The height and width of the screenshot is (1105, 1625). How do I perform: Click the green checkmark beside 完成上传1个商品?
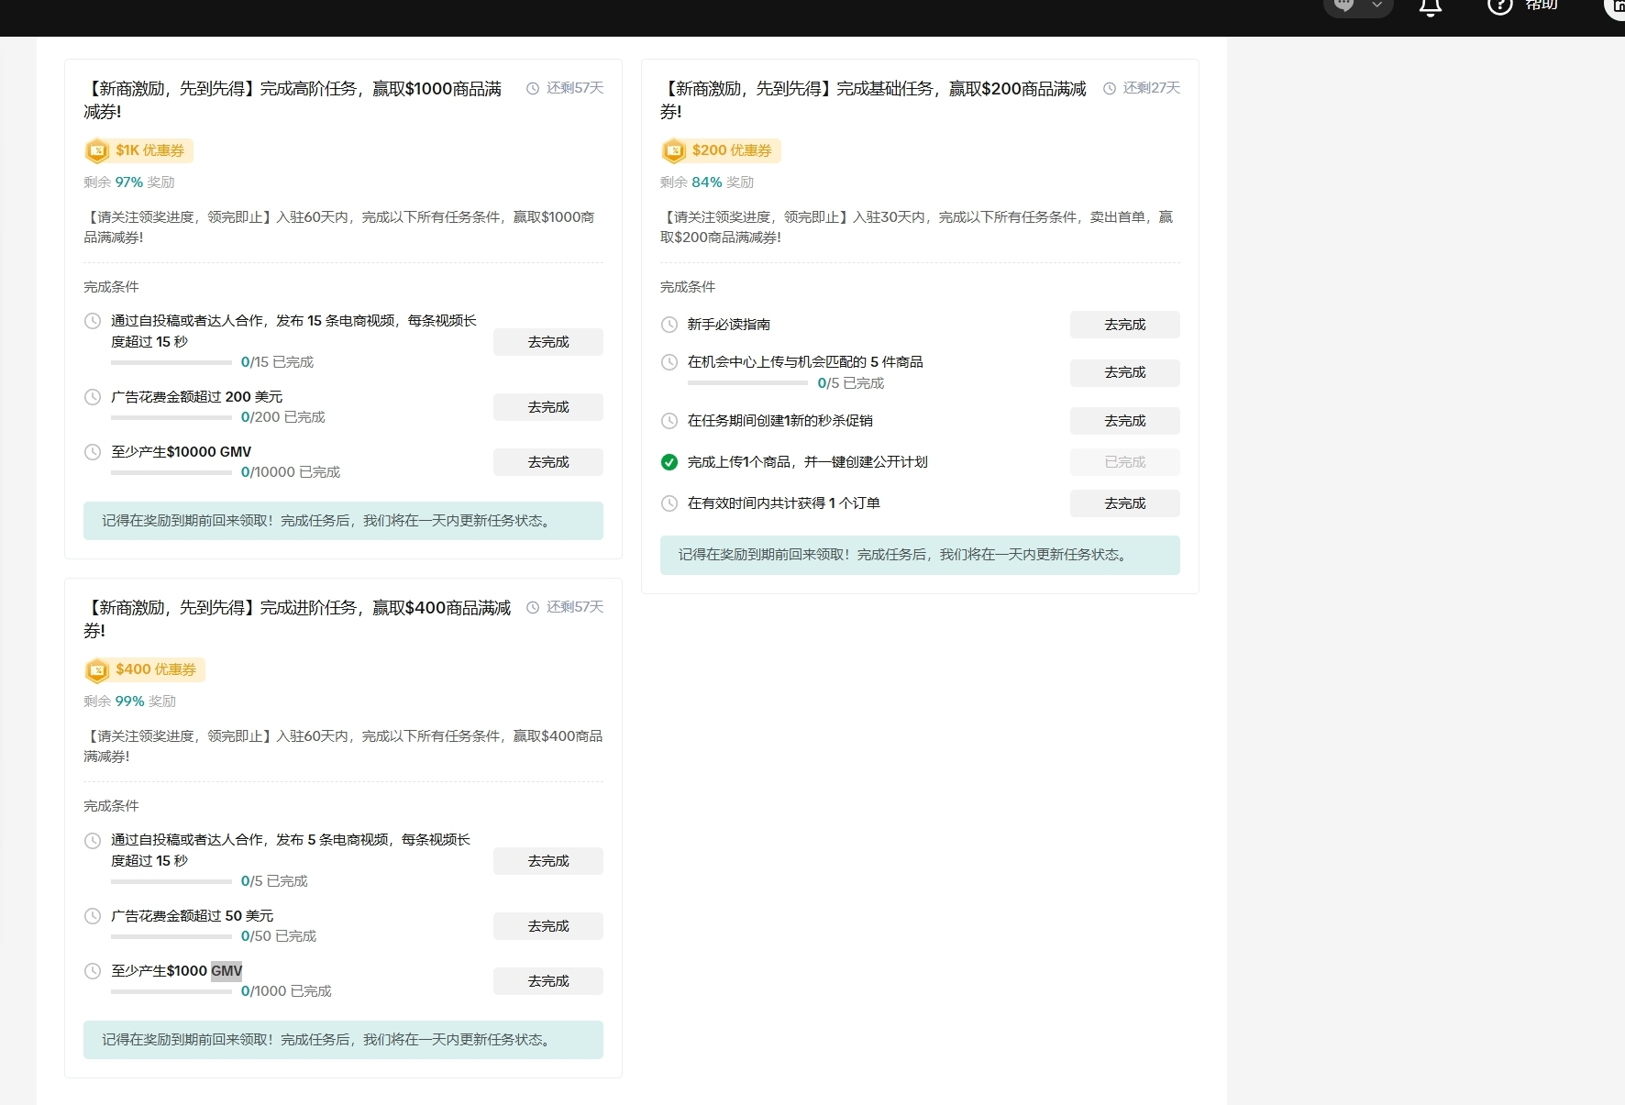click(669, 462)
